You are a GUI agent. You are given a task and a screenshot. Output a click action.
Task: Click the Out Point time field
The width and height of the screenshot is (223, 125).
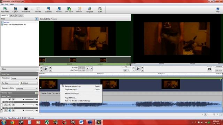tap(82, 70)
